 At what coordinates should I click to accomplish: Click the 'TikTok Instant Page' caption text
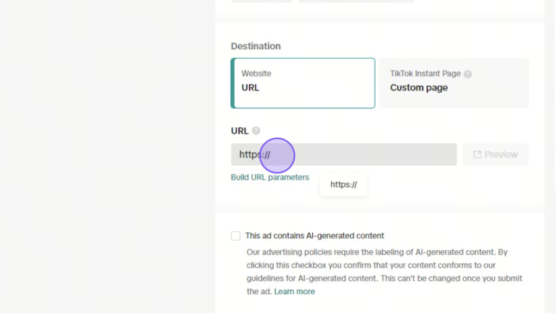pyautogui.click(x=425, y=74)
